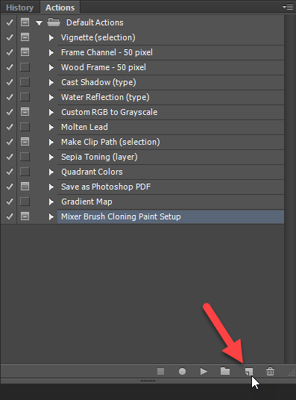Play the selected action

tap(204, 371)
